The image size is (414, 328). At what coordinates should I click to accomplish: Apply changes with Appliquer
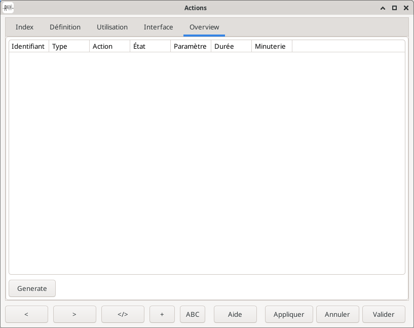click(x=289, y=314)
